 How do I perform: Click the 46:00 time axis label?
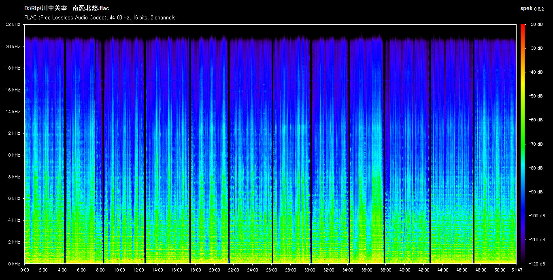(462, 270)
